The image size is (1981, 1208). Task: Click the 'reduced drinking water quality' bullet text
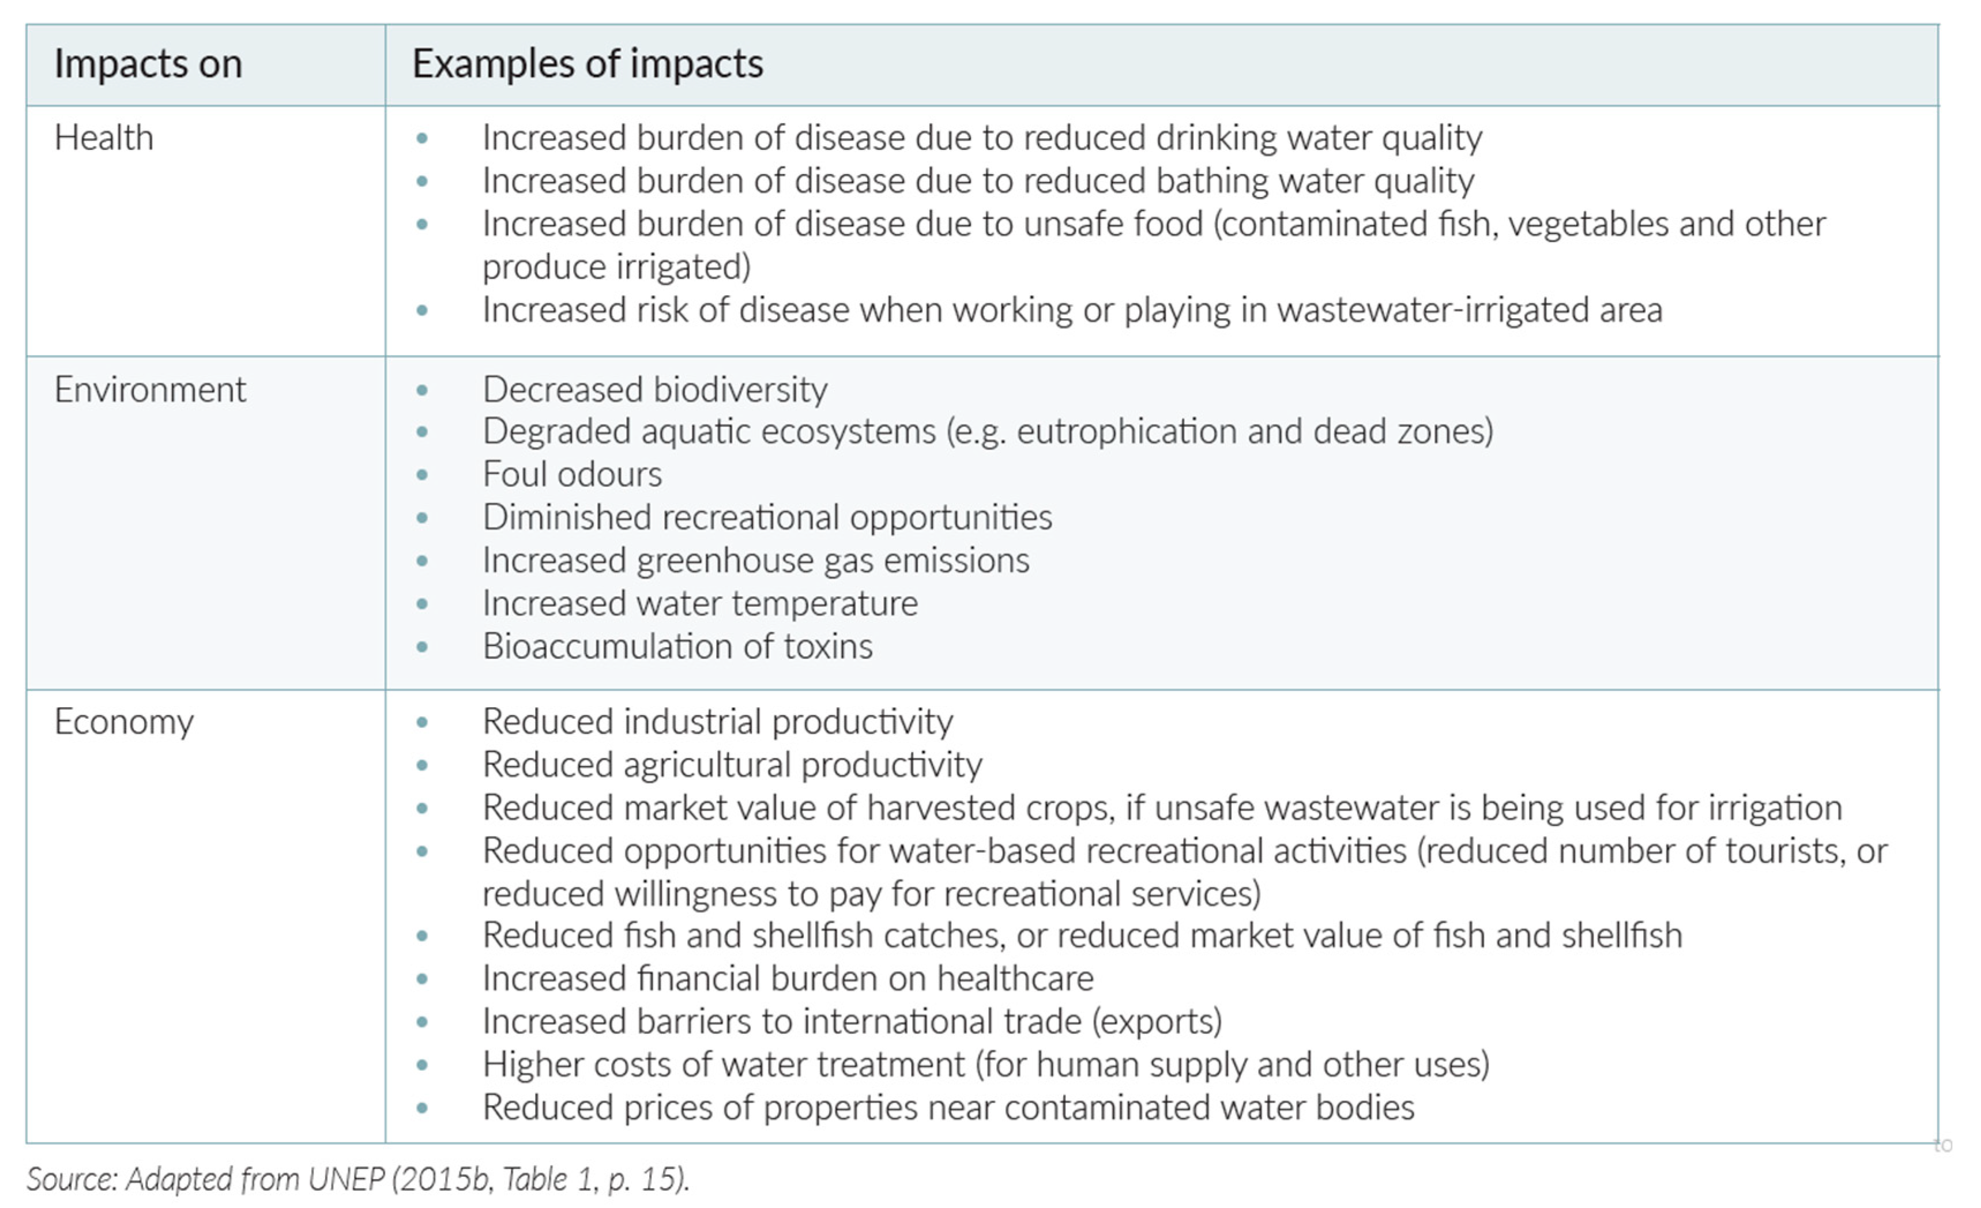point(982,138)
